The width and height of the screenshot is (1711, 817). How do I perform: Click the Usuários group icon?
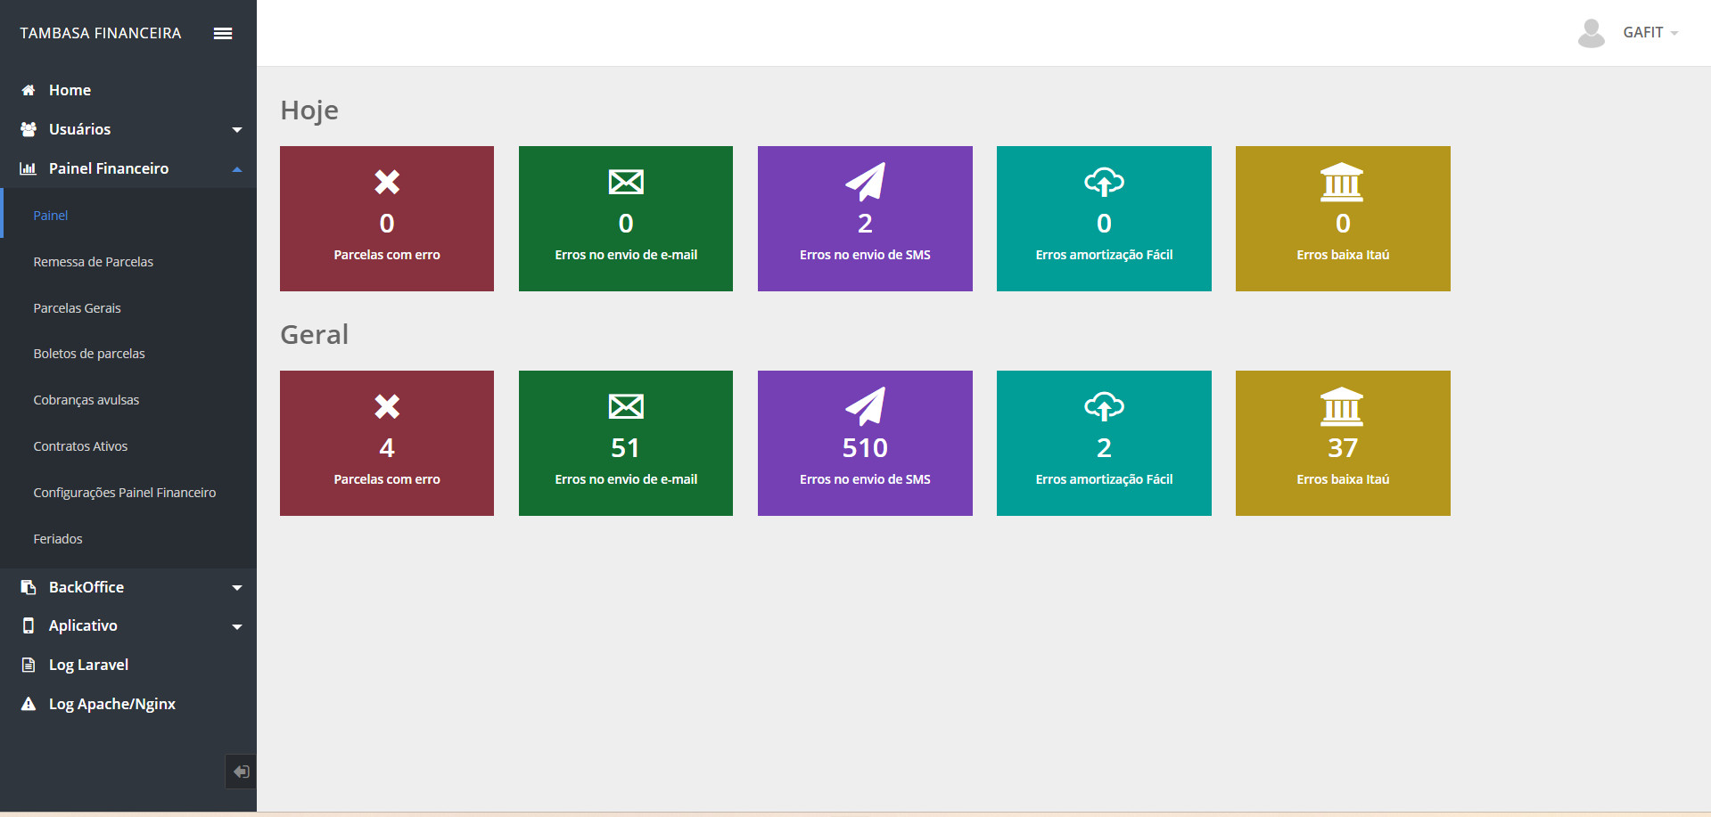tap(29, 129)
